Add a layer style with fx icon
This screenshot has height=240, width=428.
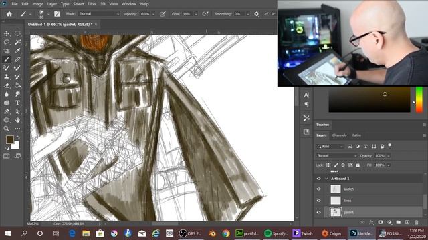point(371,222)
